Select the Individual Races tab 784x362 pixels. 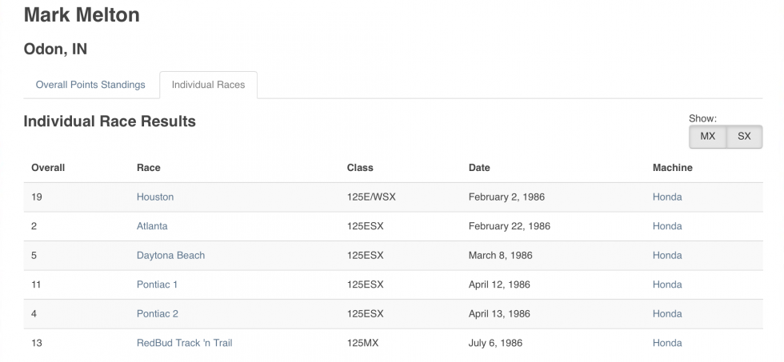[208, 85]
